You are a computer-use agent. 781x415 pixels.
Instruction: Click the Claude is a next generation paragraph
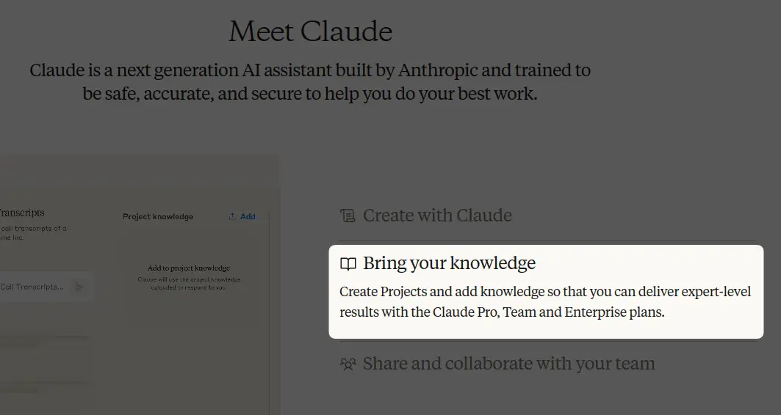tap(310, 82)
